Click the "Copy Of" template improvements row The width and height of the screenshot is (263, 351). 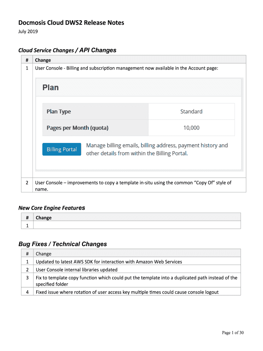point(133,185)
